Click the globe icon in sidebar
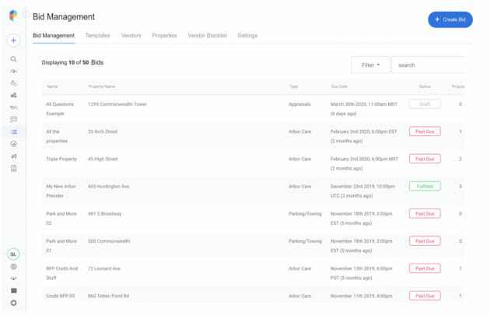490x315 pixels. (x=13, y=267)
